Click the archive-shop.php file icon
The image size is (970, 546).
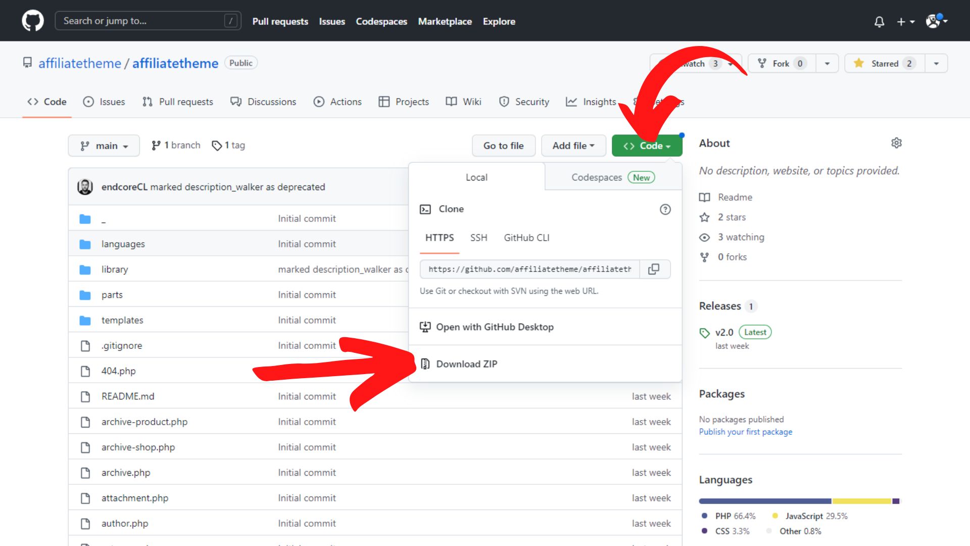(85, 447)
